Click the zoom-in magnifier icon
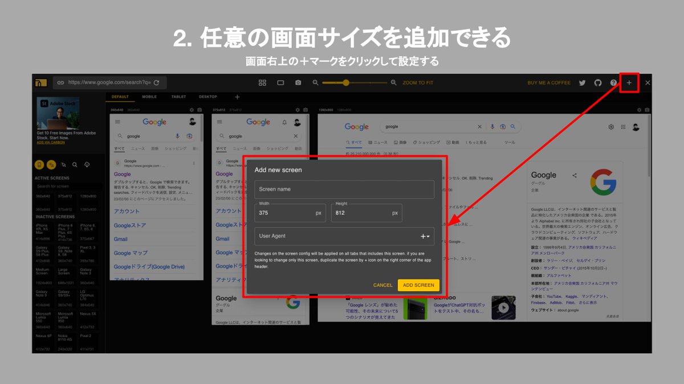 coord(393,82)
